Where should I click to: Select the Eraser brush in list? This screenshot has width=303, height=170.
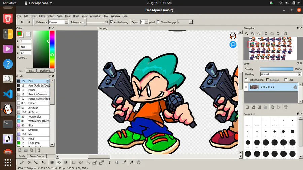33,103
